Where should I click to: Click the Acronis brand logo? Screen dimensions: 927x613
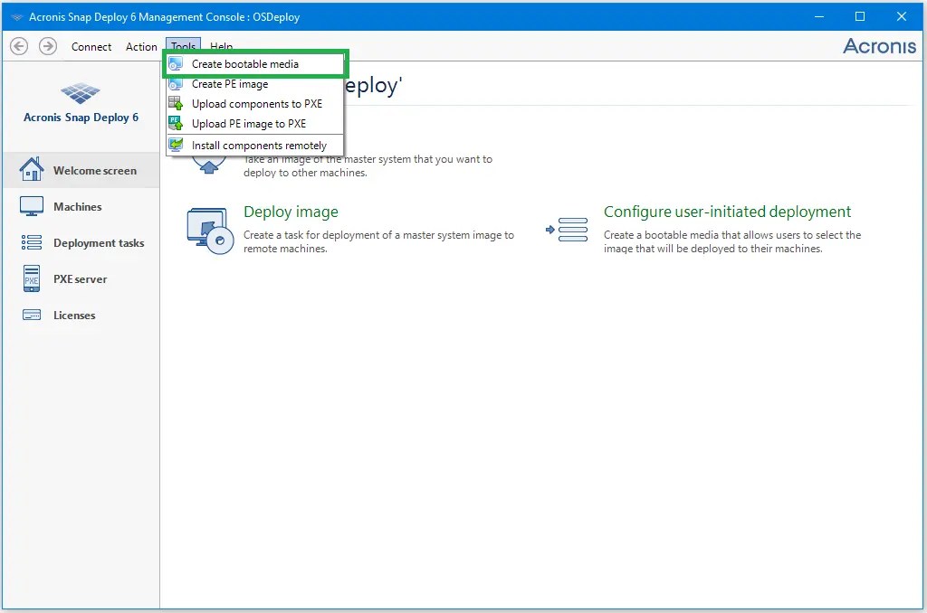pyautogui.click(x=879, y=46)
